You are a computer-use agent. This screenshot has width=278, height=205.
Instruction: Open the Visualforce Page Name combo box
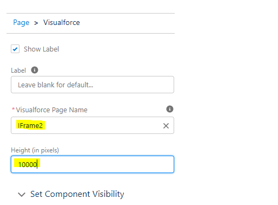(x=92, y=125)
